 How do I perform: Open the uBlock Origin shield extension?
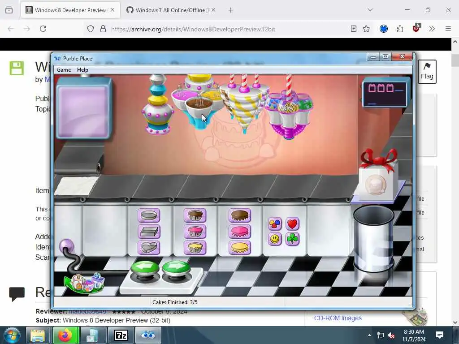click(x=416, y=28)
